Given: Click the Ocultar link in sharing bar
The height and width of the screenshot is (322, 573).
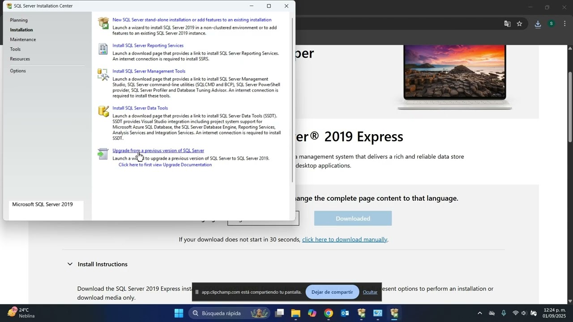Looking at the screenshot, I should click(370, 292).
